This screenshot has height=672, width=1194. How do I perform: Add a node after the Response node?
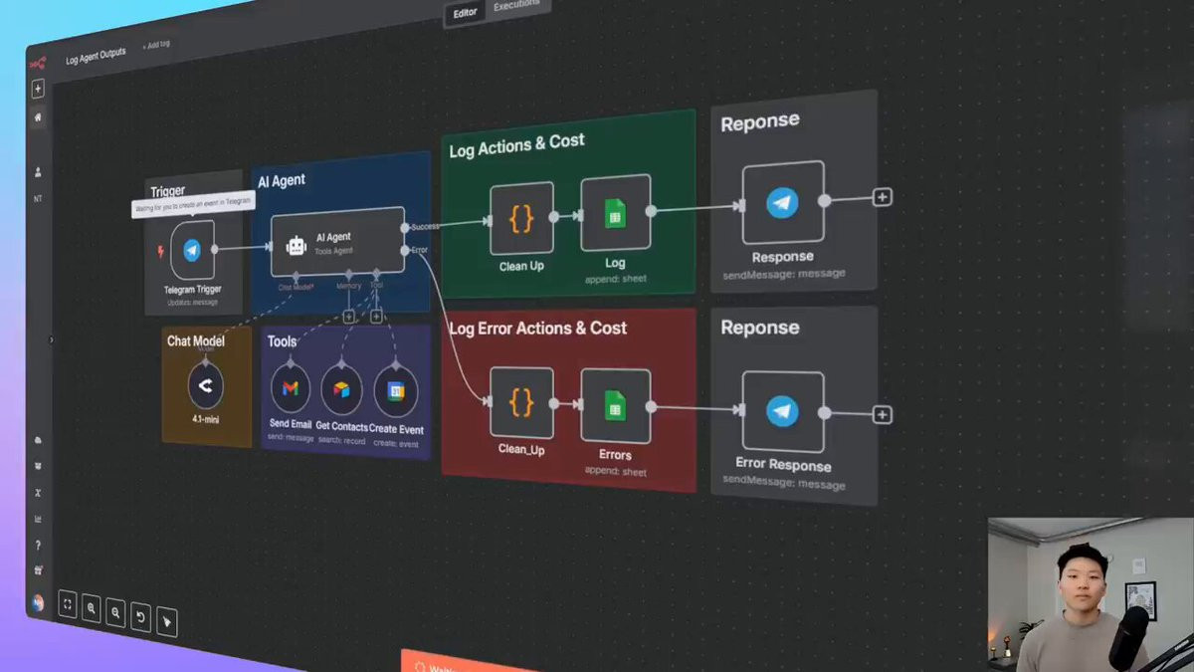(882, 197)
